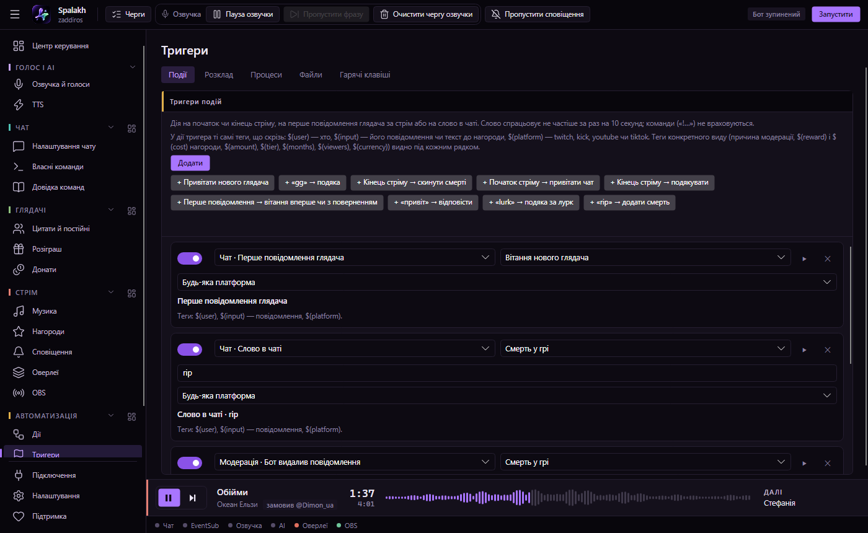This screenshot has height=533, width=868.
Task: Toggle the Бот видалив повідомлення trigger switch
Action: coord(190,463)
